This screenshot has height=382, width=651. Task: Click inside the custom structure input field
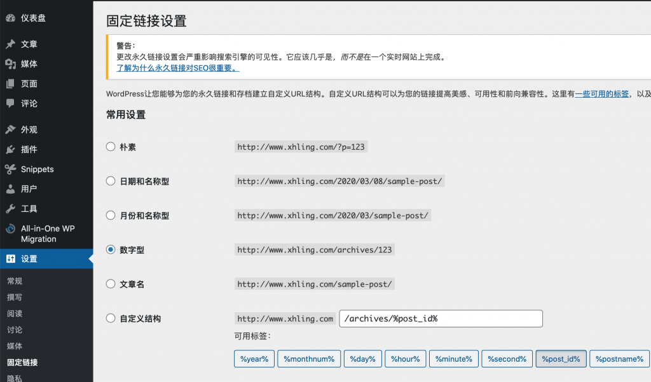coord(441,319)
